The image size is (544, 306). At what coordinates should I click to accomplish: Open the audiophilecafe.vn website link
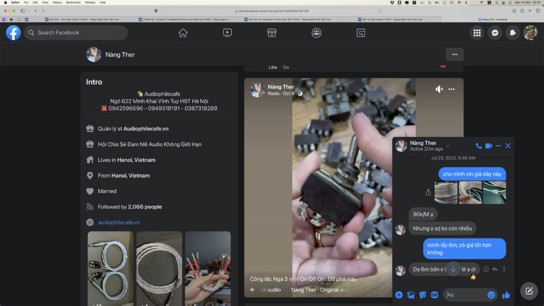click(118, 222)
